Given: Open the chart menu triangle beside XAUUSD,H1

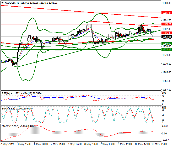Looking at the screenshot, I should [3, 3].
